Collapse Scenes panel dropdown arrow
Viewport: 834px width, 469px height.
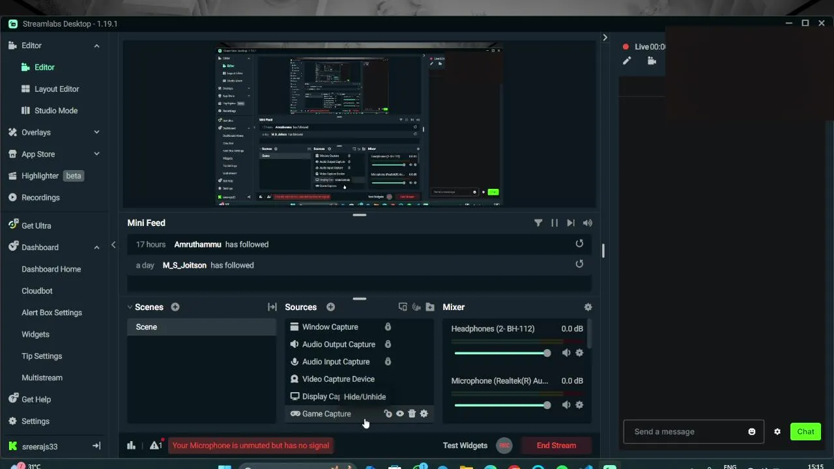[x=130, y=307]
